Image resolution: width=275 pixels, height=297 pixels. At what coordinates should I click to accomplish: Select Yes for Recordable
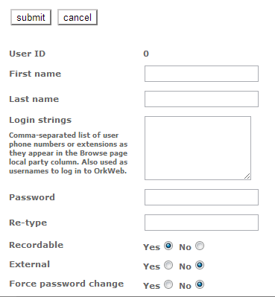tap(168, 246)
